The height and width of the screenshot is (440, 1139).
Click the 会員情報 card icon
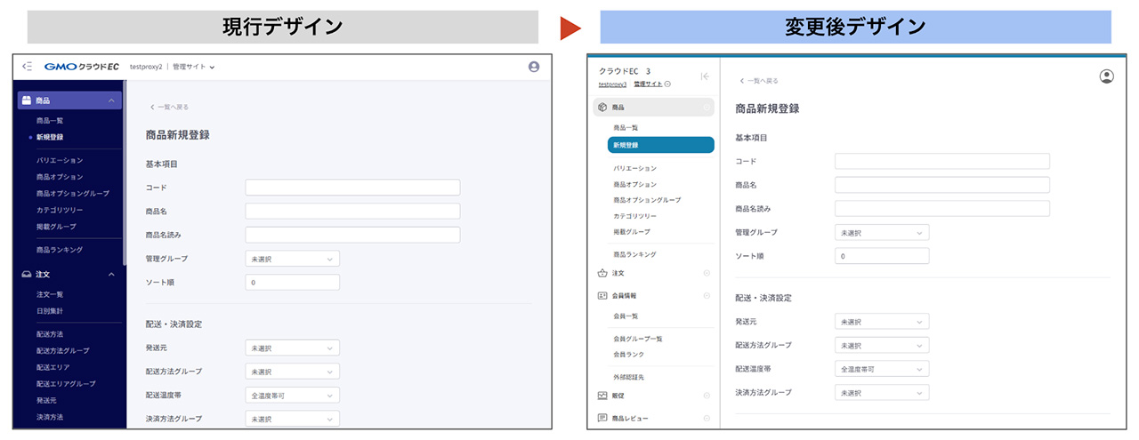pyautogui.click(x=602, y=295)
